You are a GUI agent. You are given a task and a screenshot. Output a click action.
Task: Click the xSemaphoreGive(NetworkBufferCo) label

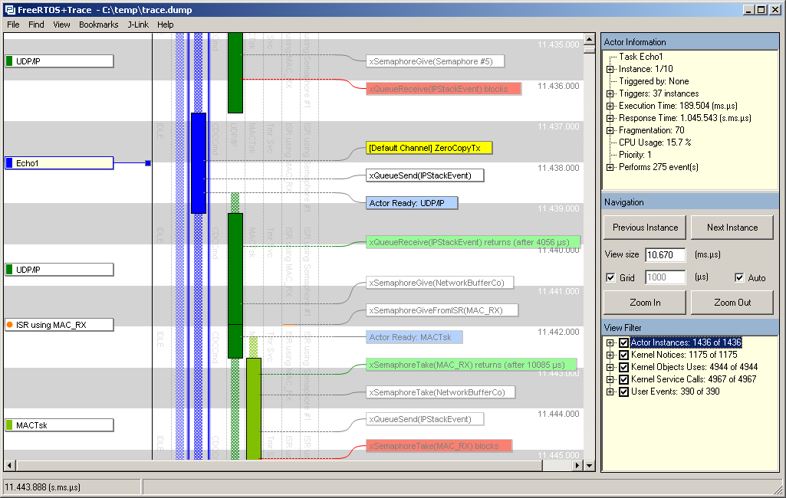440,283
